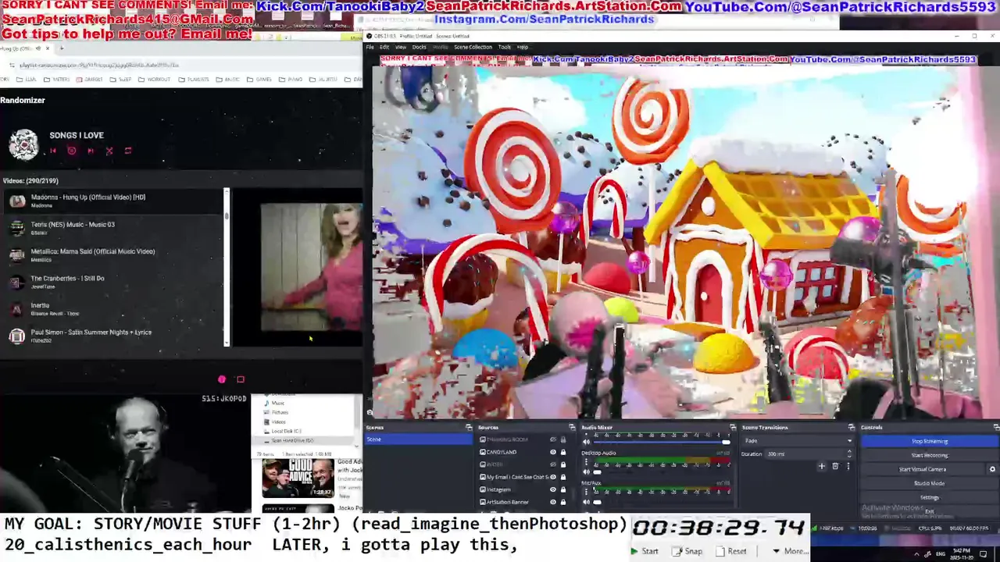Mute Desktop Audio in Audio Mixer
This screenshot has height=562, width=1000.
tap(587, 471)
